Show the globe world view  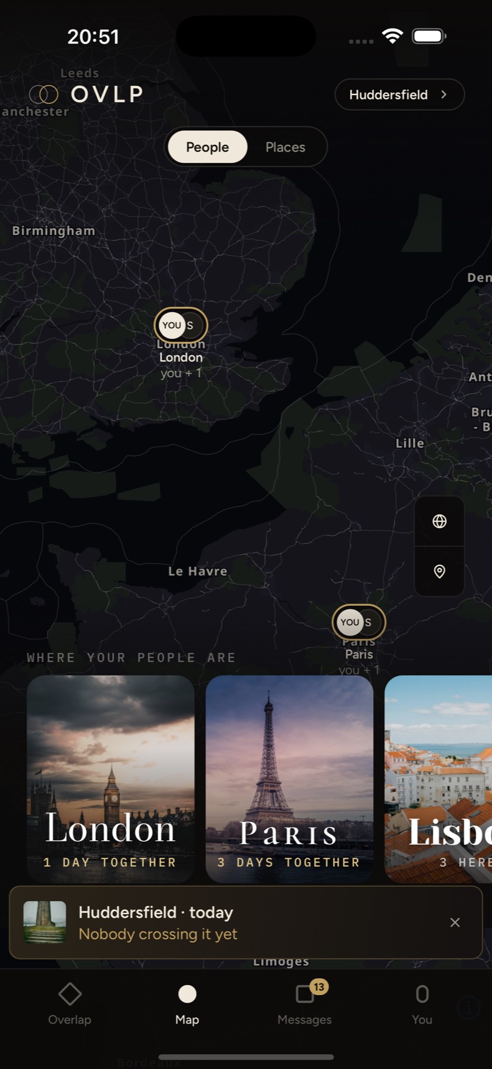(439, 521)
